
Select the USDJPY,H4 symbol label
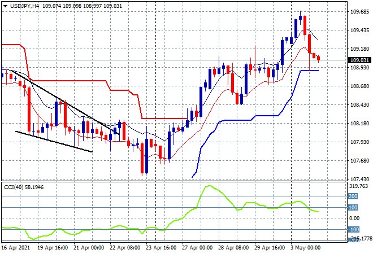click(24, 6)
